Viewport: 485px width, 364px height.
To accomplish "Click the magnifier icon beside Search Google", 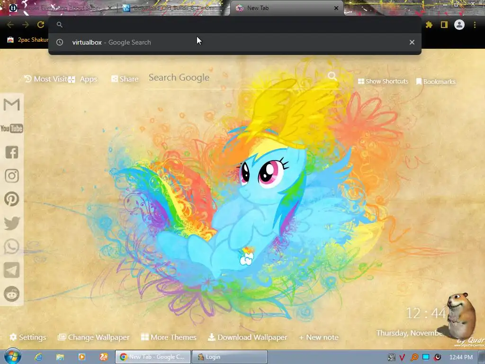I will (x=332, y=76).
